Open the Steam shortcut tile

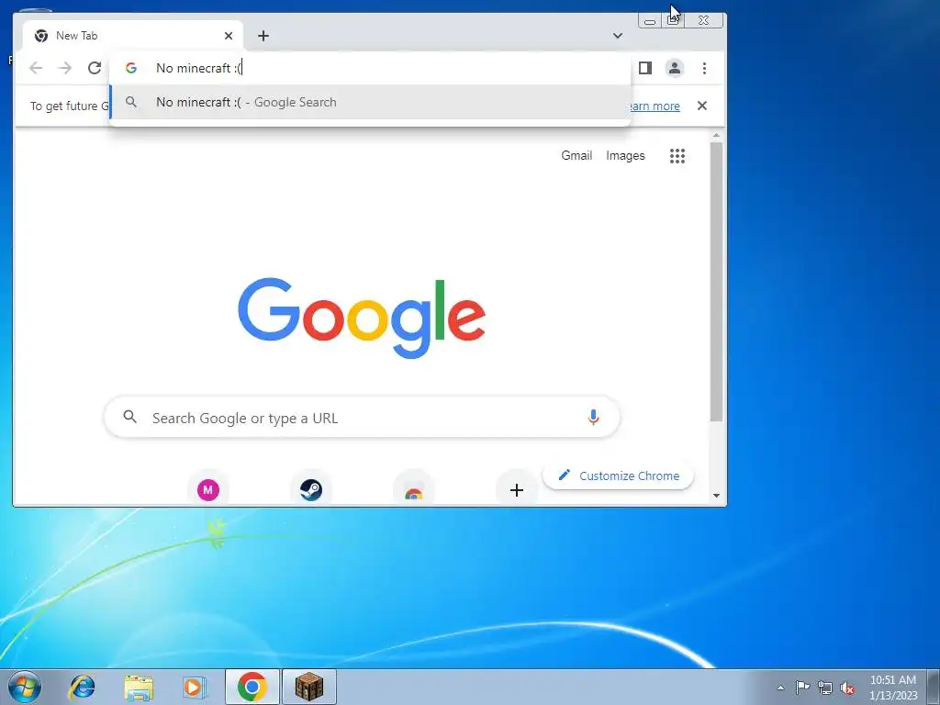click(x=311, y=490)
